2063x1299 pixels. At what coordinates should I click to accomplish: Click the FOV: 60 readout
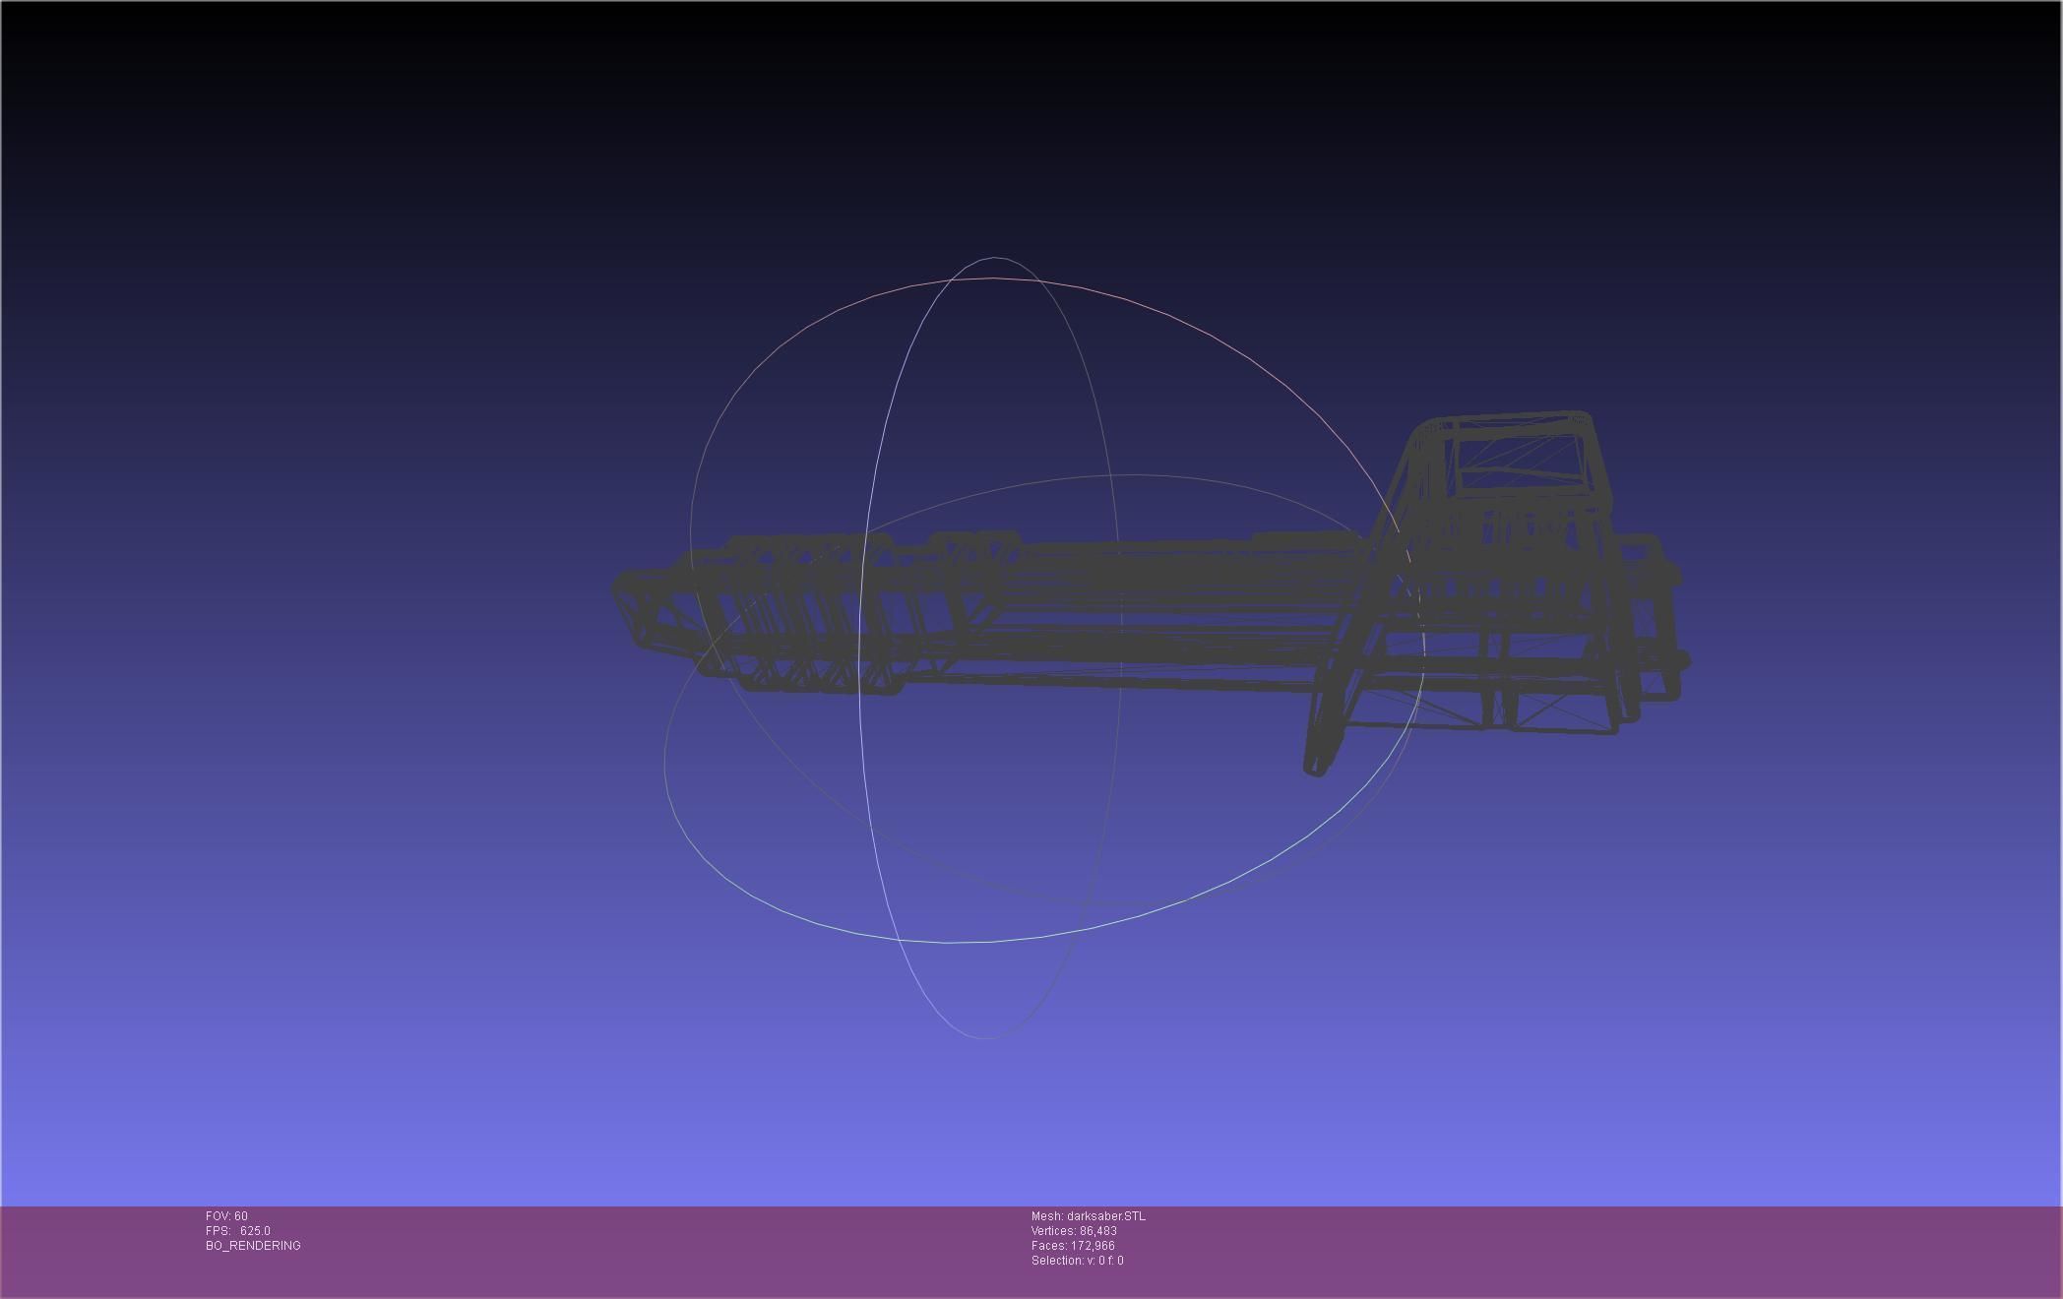coord(226,1216)
